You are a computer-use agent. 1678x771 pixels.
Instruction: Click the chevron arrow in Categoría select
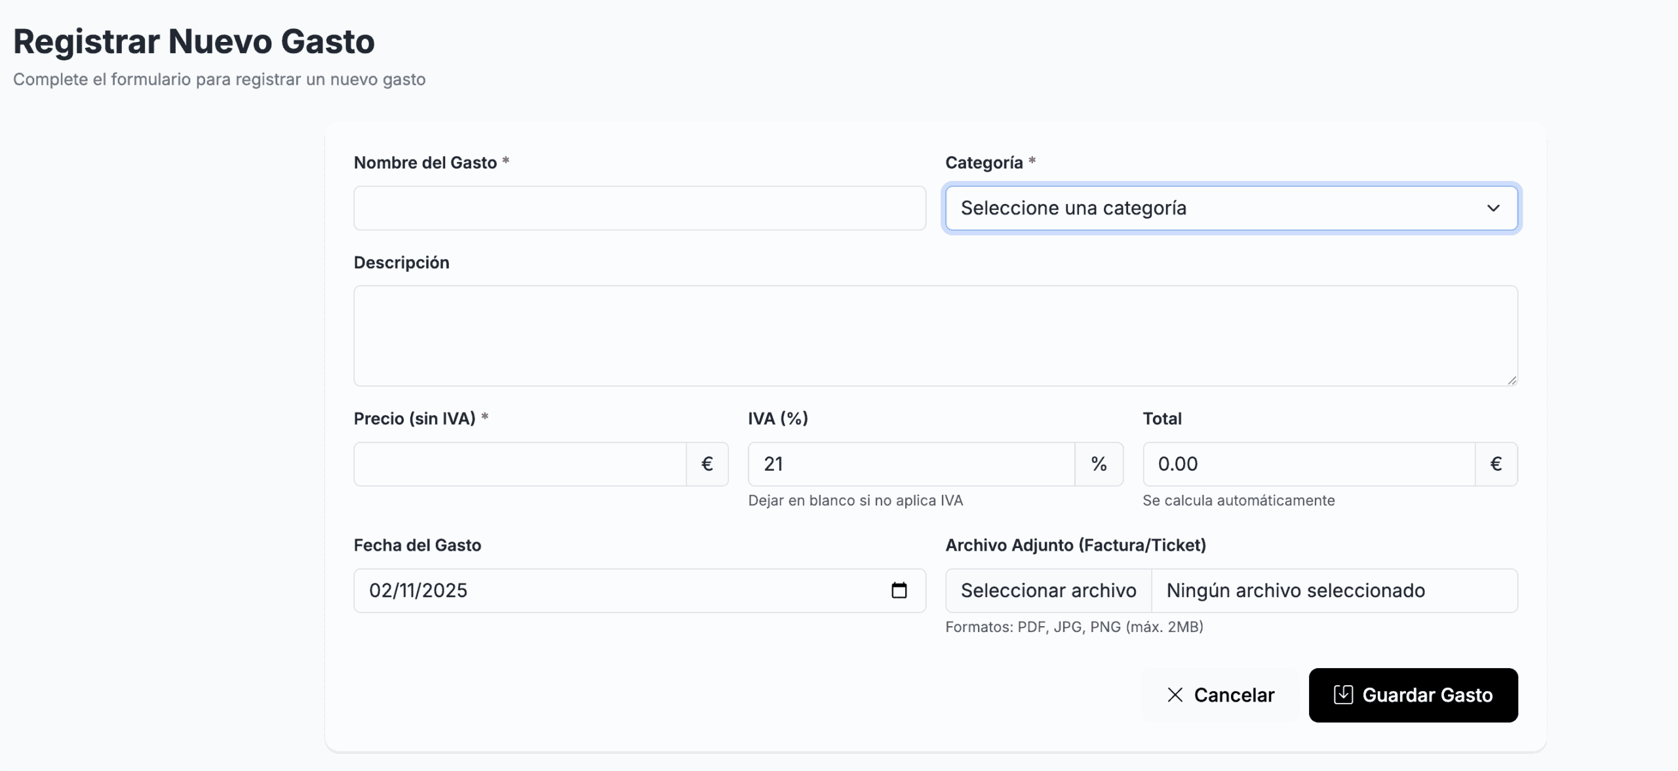[1493, 208]
